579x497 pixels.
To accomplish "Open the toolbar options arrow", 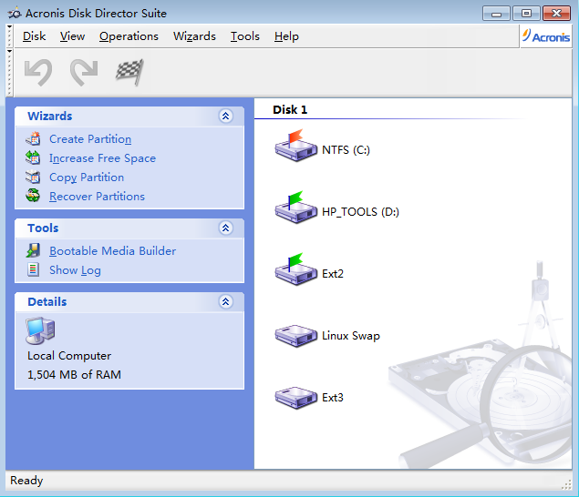I will tap(10, 51).
